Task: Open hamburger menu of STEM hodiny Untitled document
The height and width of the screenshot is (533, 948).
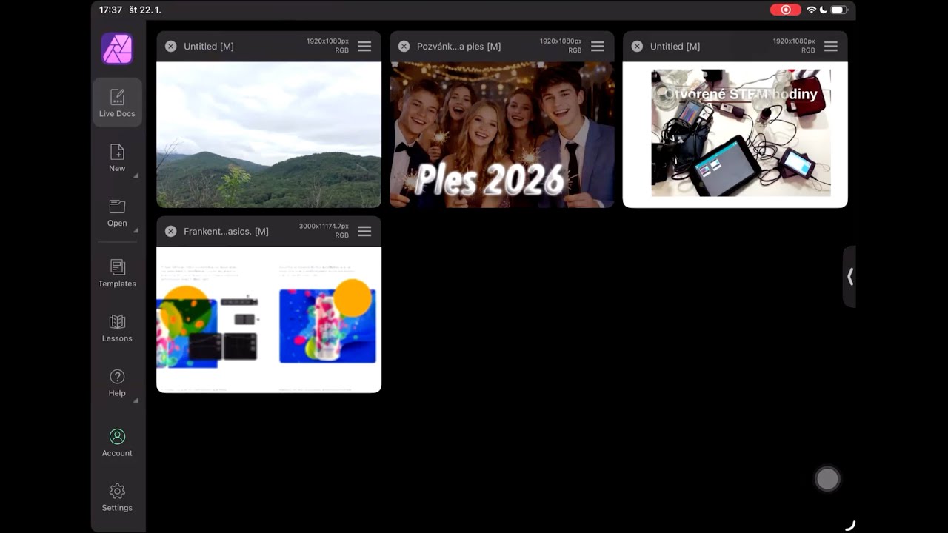Action: (x=831, y=46)
